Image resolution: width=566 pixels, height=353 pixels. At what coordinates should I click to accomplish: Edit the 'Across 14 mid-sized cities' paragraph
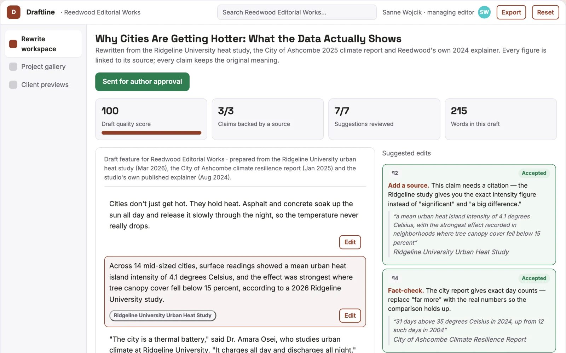click(350, 316)
